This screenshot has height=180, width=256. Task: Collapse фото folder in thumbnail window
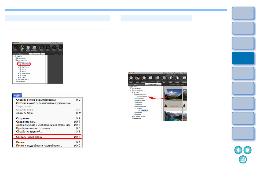click(136, 108)
